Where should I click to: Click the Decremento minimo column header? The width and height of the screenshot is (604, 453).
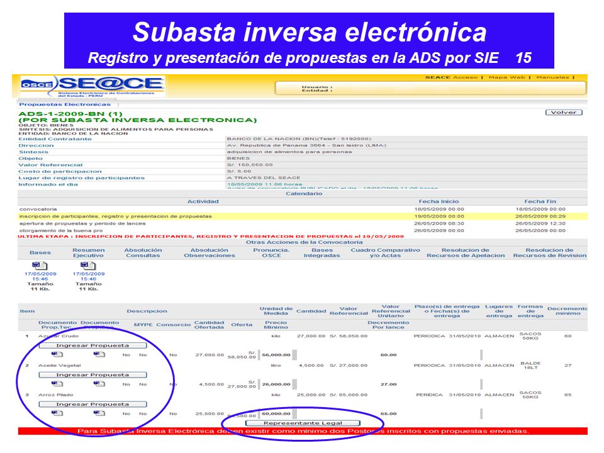(x=568, y=311)
